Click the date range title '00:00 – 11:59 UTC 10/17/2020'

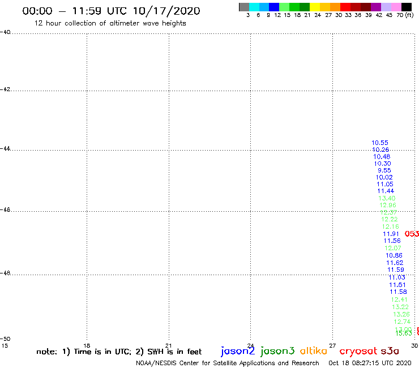click(111, 11)
